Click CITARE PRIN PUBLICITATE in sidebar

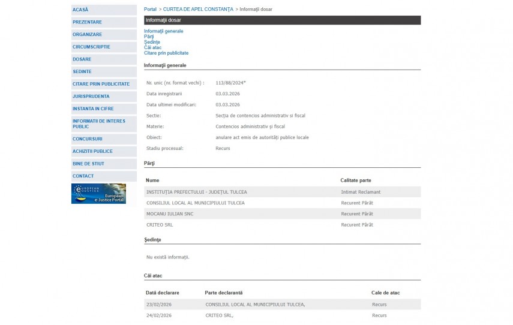(x=101, y=84)
